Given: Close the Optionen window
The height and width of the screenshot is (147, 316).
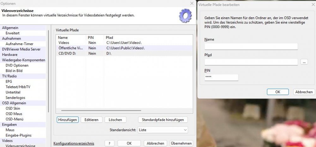Looking at the screenshot, I should click(x=192, y=3).
